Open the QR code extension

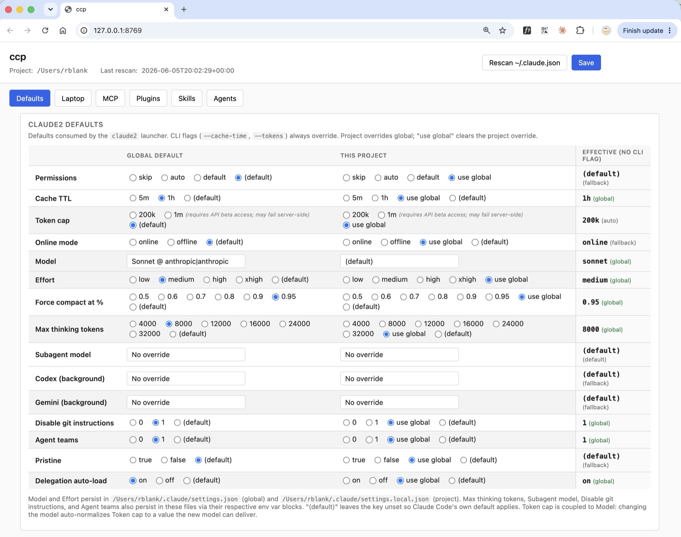coord(544,31)
